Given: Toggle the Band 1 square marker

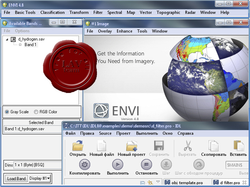Looking at the screenshot, I should [20, 45].
